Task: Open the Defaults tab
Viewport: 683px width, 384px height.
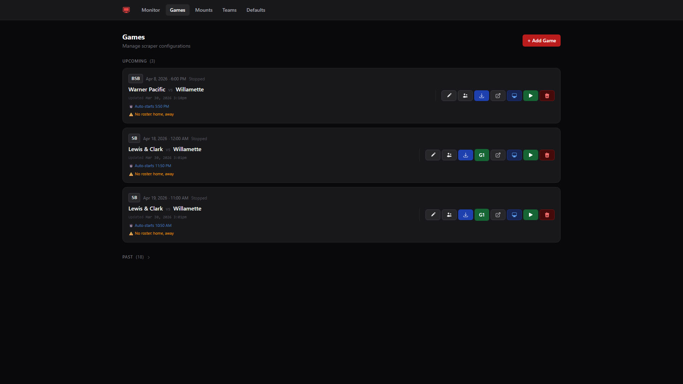Action: pos(255,10)
